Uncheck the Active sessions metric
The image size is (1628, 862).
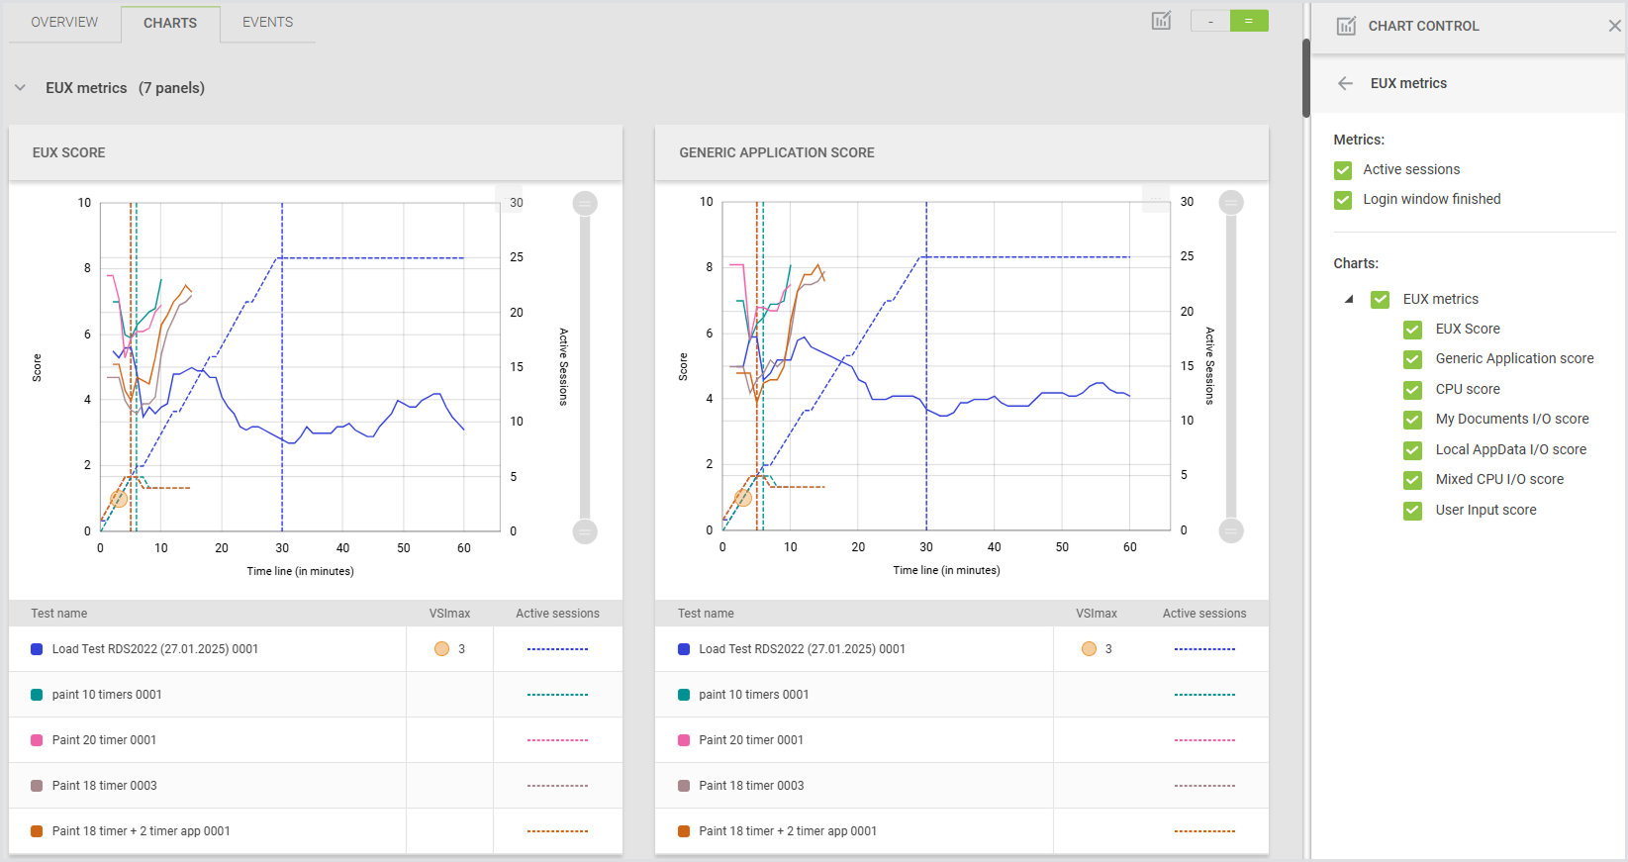click(1343, 170)
